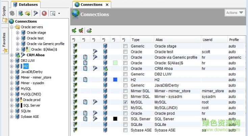This screenshot has height=136, width=248.
Task: Click the red stop icon in Databases toolbar
Action: pyautogui.click(x=44, y=13)
